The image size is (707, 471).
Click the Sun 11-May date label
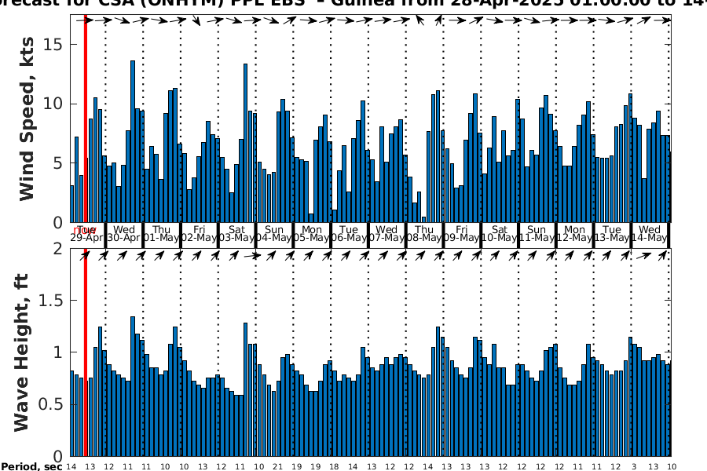coord(537,233)
